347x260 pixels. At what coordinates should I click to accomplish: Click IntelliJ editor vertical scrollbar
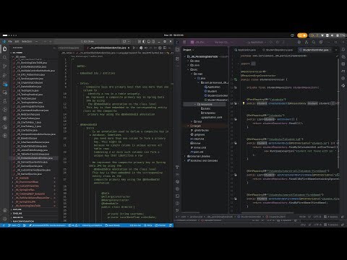(x=338, y=113)
